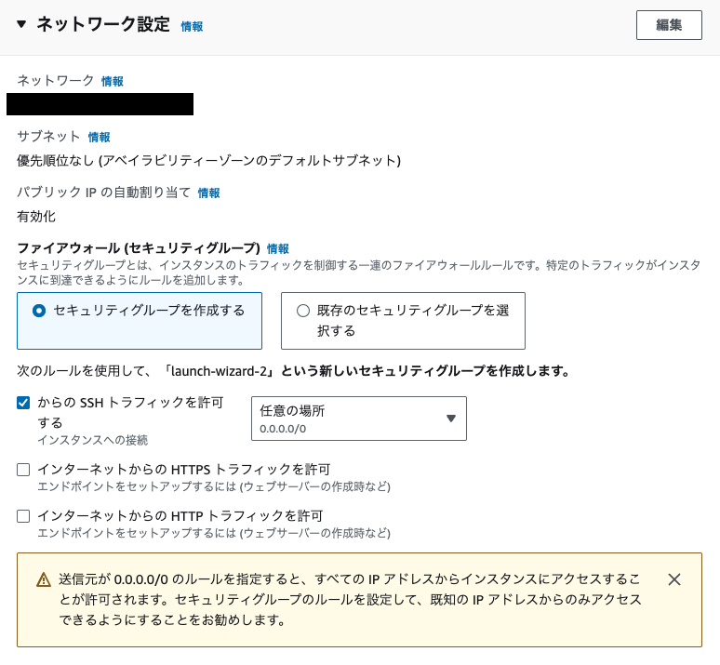
Task: Click the warning triangle icon in alert
Action: tap(44, 580)
